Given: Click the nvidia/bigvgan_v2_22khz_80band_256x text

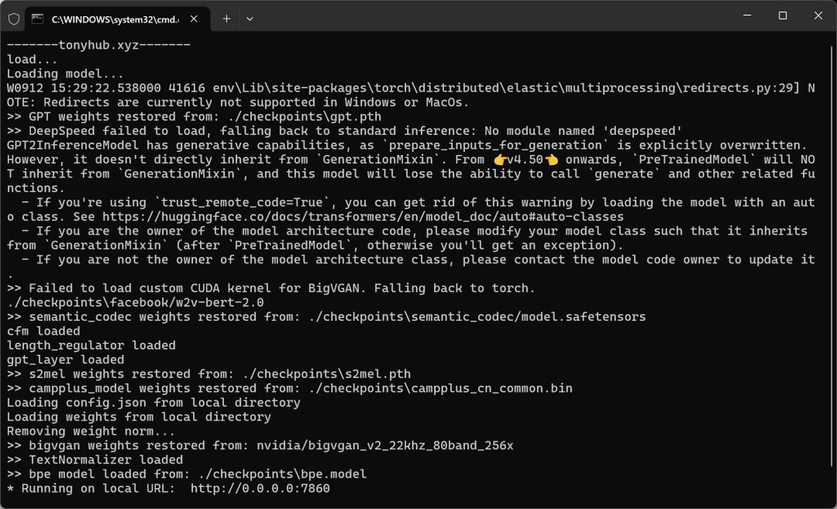Looking at the screenshot, I should tap(384, 445).
